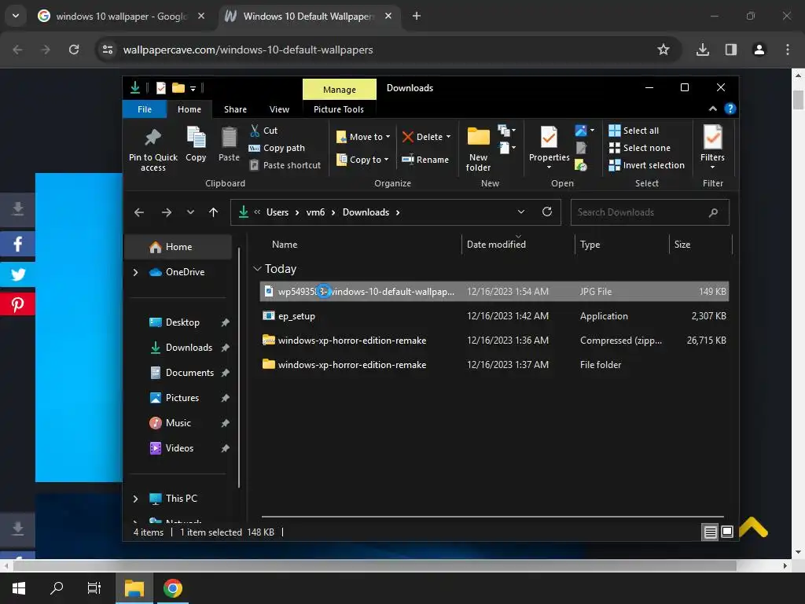Open File Explorer help icon

(730, 109)
